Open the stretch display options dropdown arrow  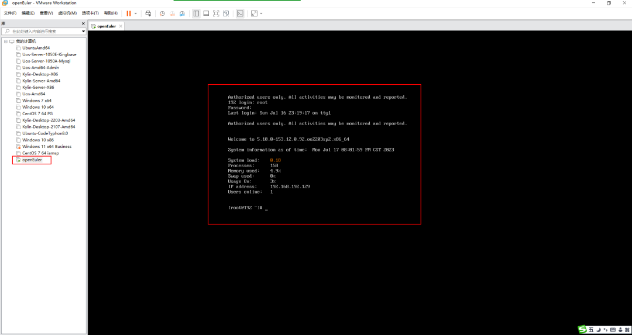tap(261, 13)
